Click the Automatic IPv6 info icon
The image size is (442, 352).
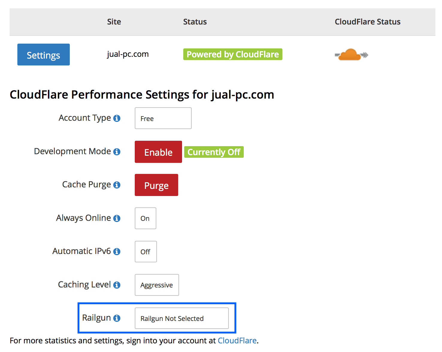click(117, 252)
